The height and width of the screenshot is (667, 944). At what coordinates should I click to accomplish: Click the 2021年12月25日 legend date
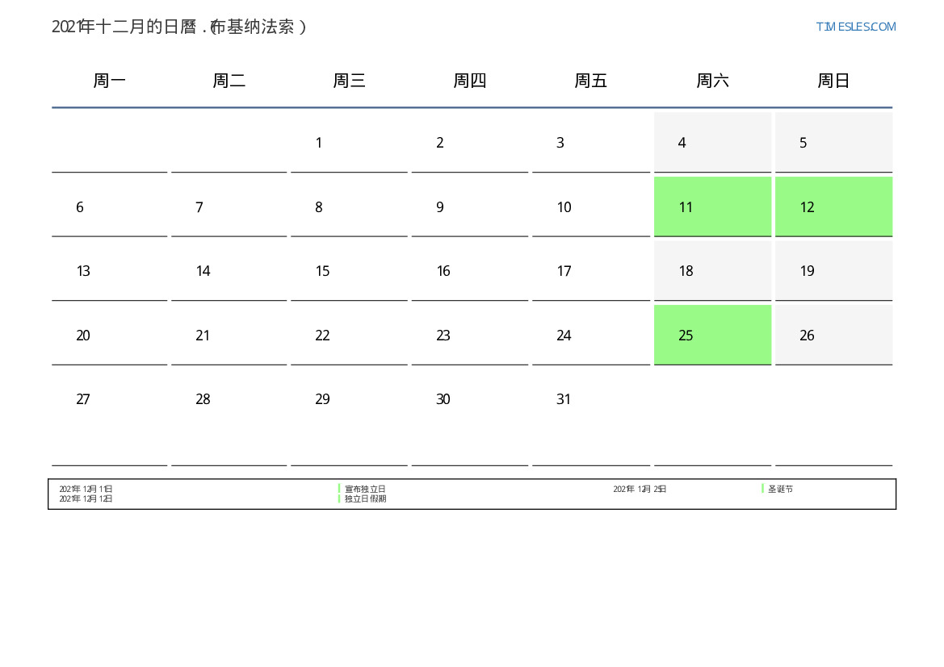(x=640, y=489)
